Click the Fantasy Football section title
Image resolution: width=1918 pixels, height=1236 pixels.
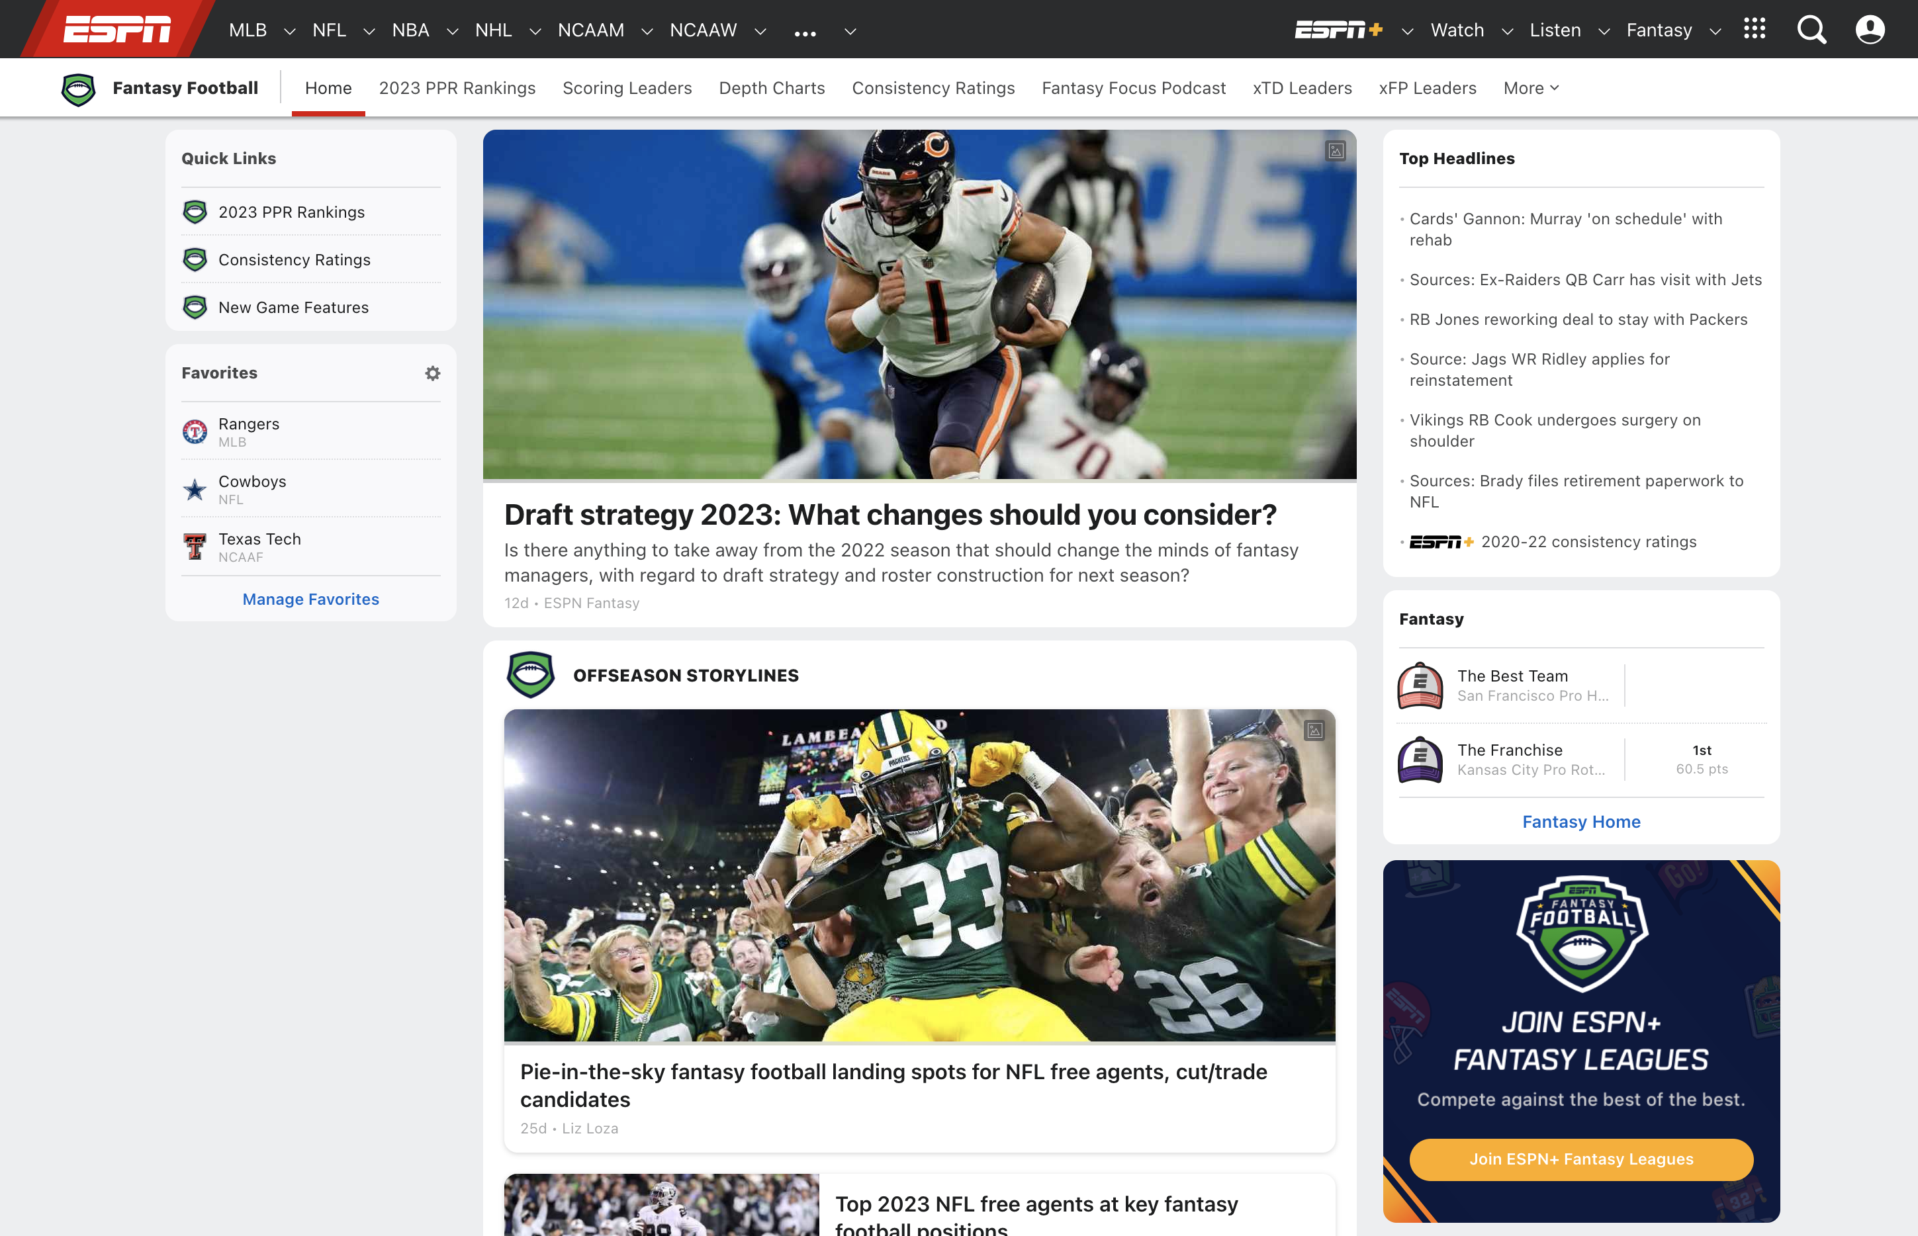pos(185,88)
